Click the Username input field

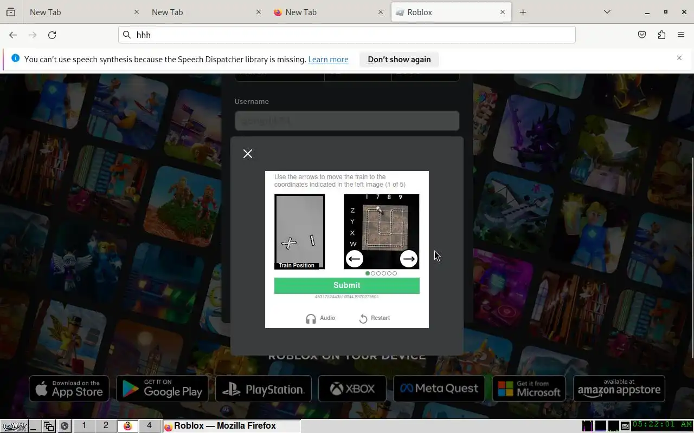coord(347,121)
